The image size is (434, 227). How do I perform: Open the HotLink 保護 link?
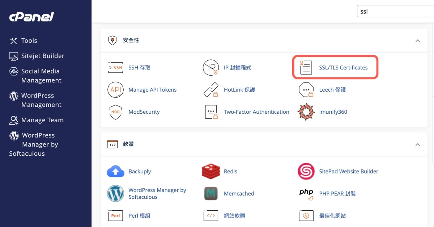coord(239,90)
